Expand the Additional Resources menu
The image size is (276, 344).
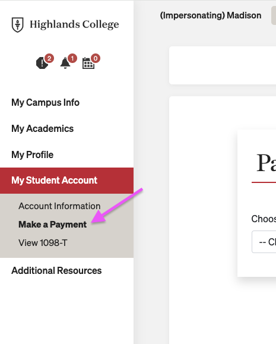click(x=56, y=271)
